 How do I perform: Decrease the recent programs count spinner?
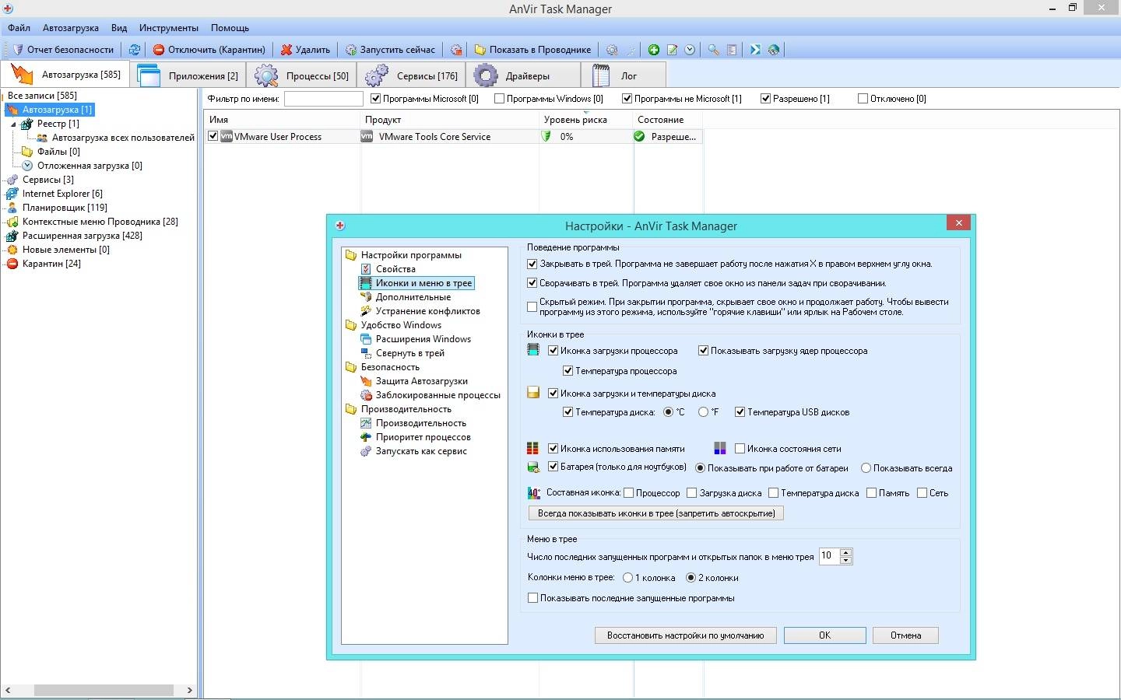(846, 560)
